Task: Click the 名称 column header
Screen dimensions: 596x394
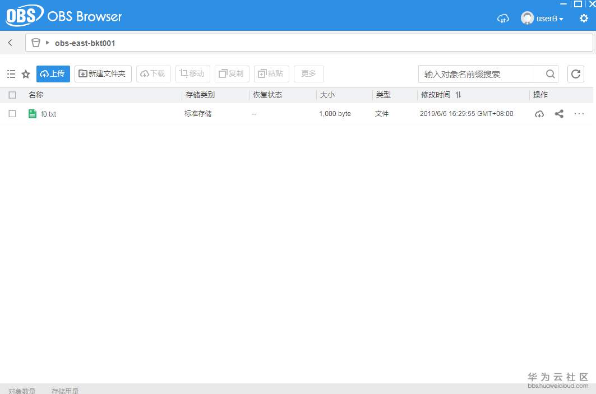Action: (x=36, y=95)
